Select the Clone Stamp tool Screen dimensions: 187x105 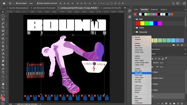pyautogui.click(x=3, y=46)
